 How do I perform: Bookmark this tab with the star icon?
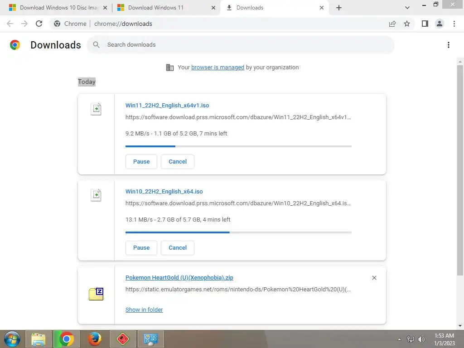tap(407, 24)
